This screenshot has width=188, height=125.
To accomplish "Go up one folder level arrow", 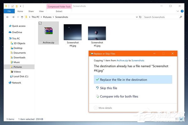I will (22, 17).
